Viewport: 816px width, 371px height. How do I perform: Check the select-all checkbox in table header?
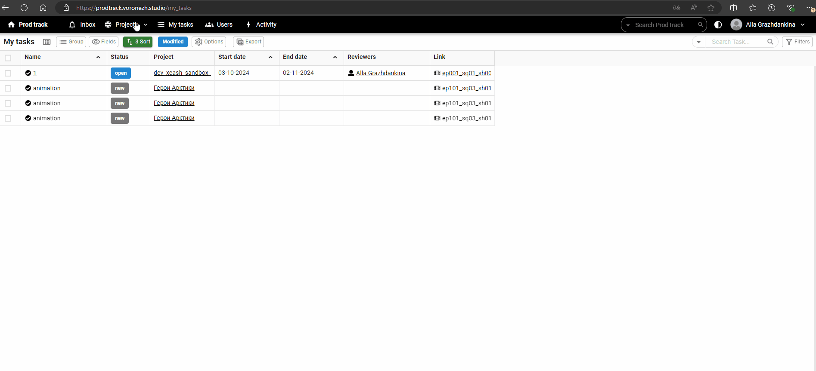point(8,58)
